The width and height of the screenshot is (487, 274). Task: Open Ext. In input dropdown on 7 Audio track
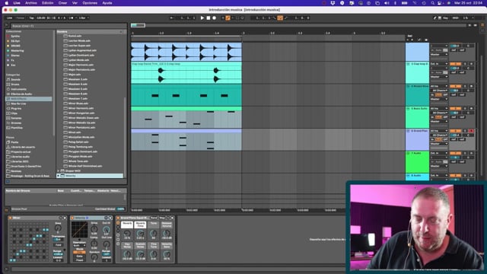(x=439, y=153)
